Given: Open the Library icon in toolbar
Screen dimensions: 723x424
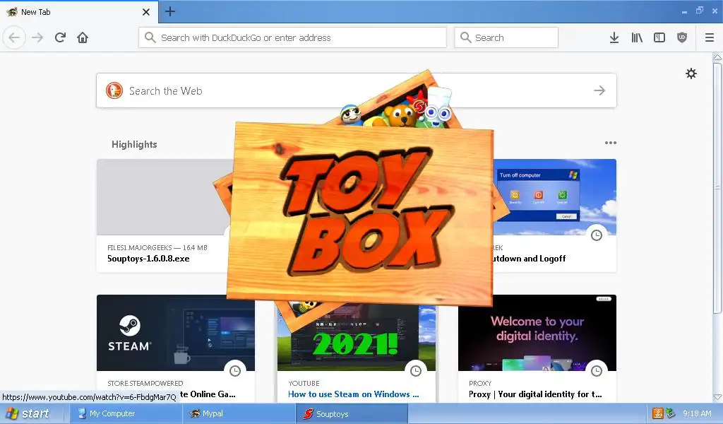Looking at the screenshot, I should (x=637, y=37).
